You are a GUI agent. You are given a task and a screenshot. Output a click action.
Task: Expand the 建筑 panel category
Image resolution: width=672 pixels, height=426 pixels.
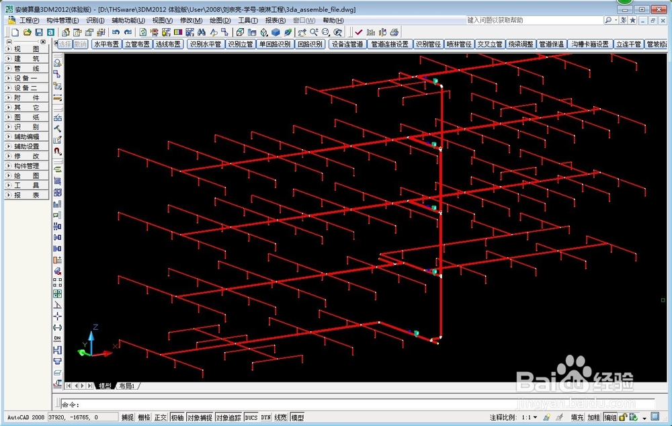tap(27, 58)
